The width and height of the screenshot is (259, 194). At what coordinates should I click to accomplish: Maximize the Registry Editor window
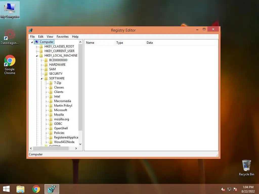point(204,29)
